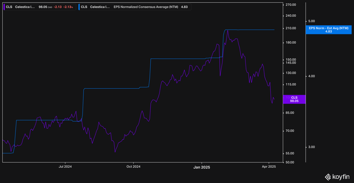Click the blue EPS Norm - Est Avg (NTM) axis tag
Viewport: 354px width, 183px height.
(x=329, y=30)
